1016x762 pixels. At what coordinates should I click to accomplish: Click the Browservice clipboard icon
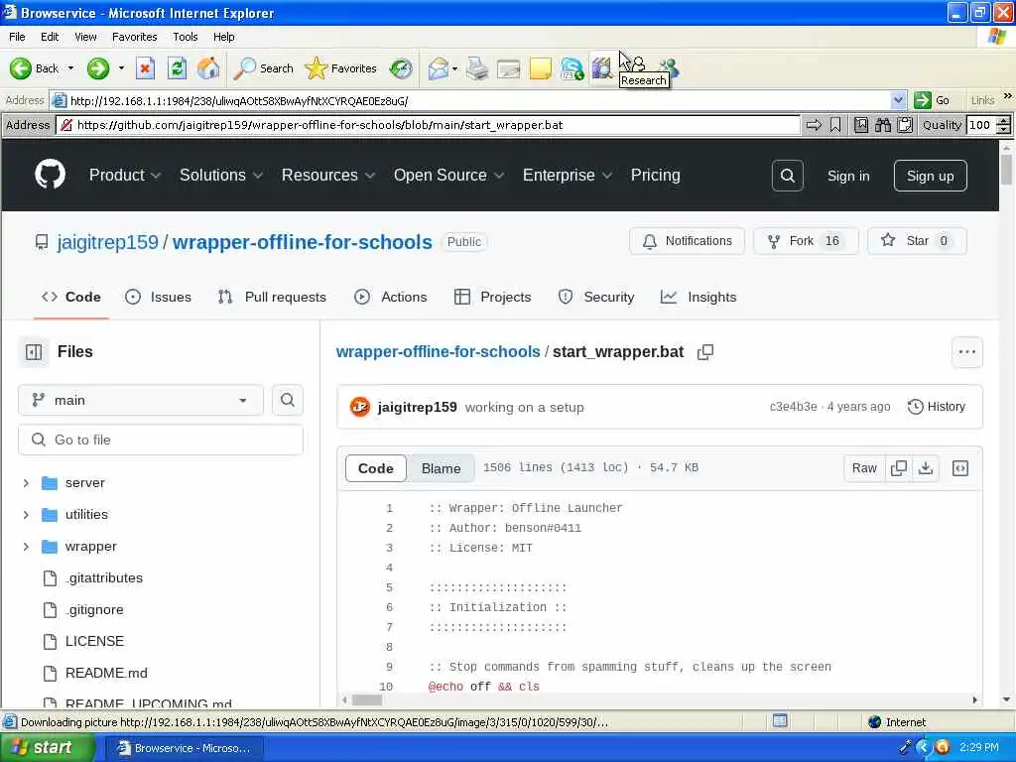point(905,125)
